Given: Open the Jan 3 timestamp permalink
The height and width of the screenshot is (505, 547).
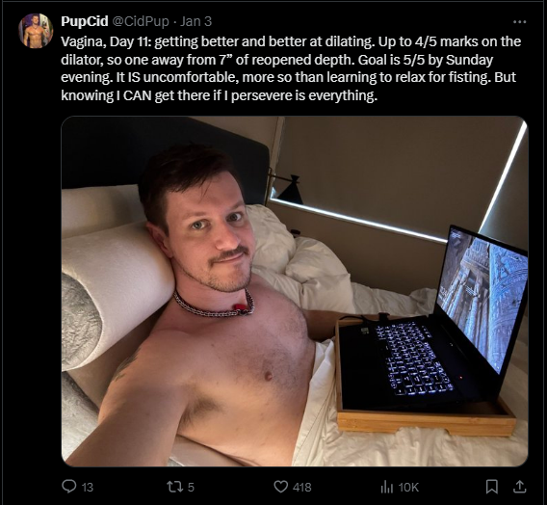Looking at the screenshot, I should (196, 21).
